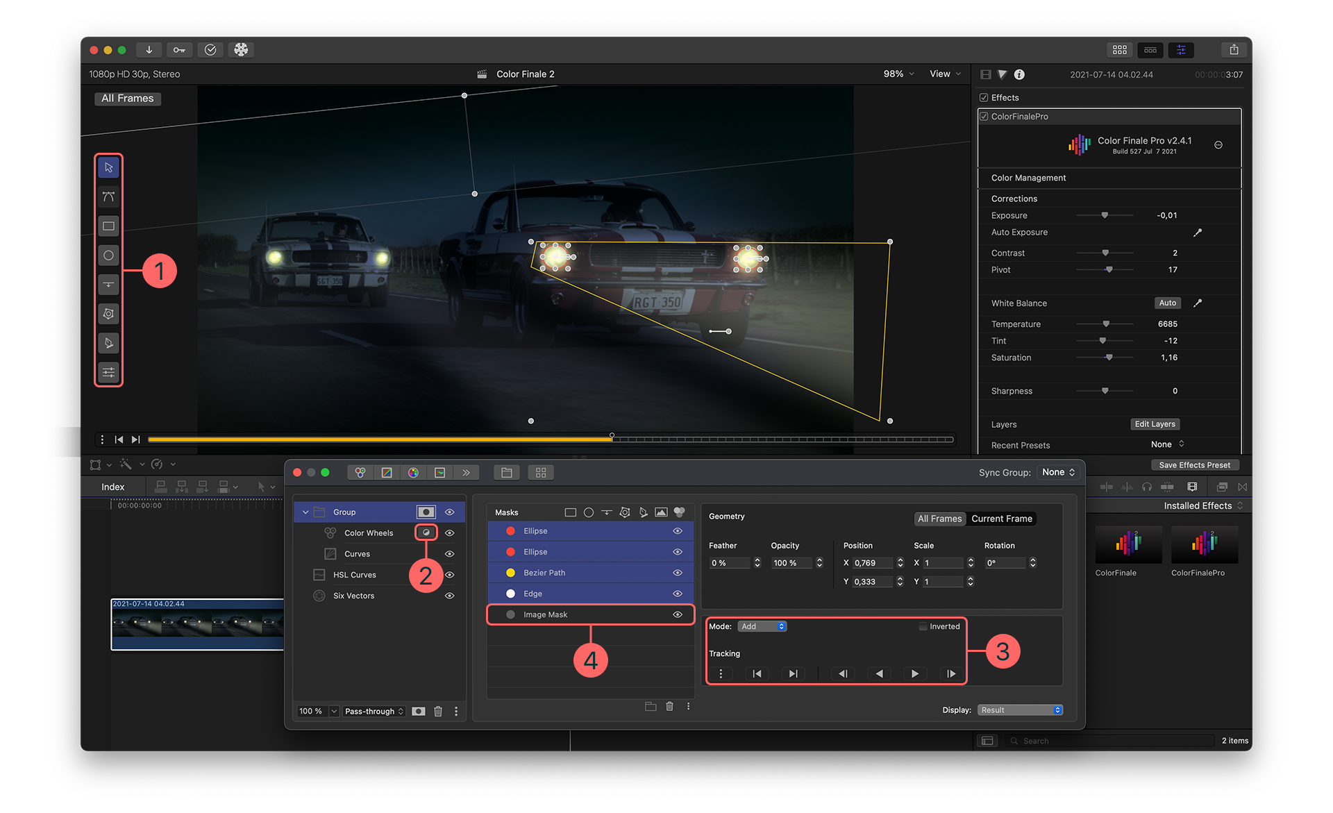This screenshot has width=1333, height=813.
Task: Select the Image Mask row
Action: click(x=590, y=614)
